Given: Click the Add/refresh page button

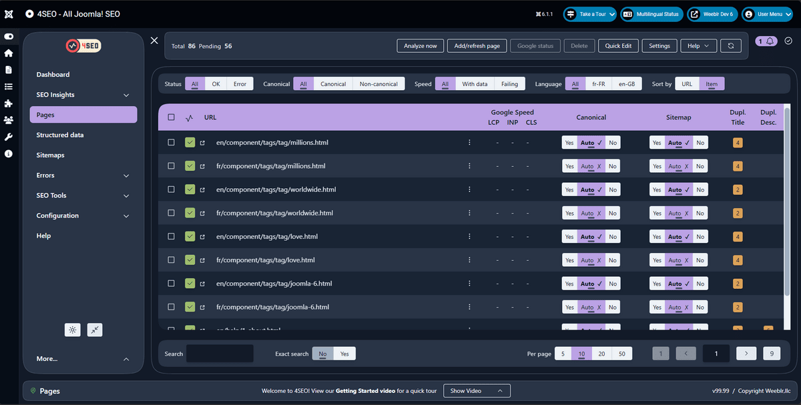Looking at the screenshot, I should 477,45.
